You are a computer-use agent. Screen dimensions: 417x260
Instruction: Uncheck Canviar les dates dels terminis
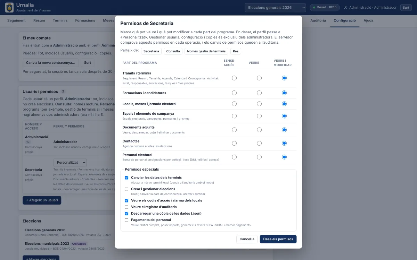coord(126,177)
